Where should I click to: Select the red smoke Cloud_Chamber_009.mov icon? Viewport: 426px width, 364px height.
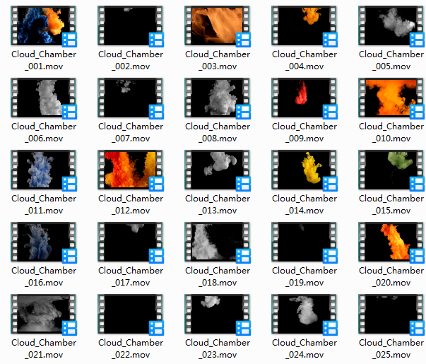point(304,98)
